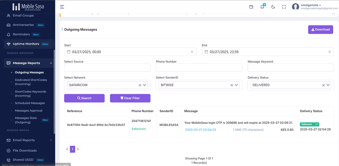Expand the Delivery Status dropdown arrow
The height and width of the screenshot is (166, 339).
point(328,85)
